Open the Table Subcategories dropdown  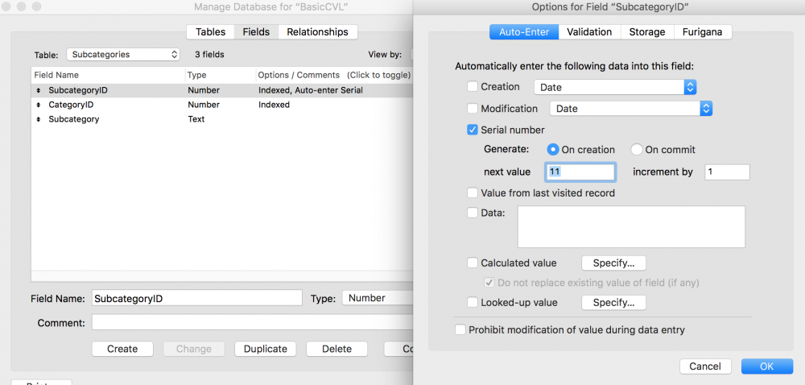click(123, 55)
